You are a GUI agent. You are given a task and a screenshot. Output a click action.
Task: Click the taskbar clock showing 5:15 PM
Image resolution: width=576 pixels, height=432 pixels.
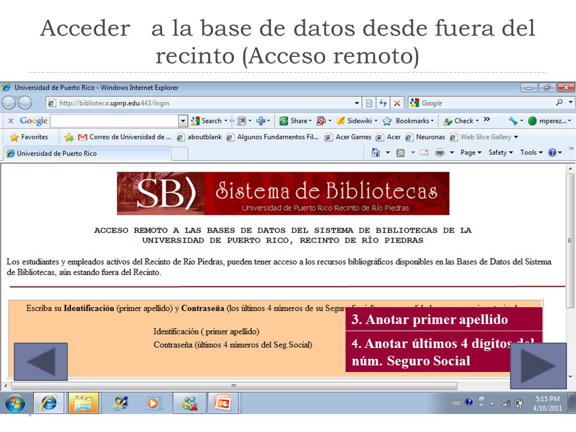pos(547,403)
